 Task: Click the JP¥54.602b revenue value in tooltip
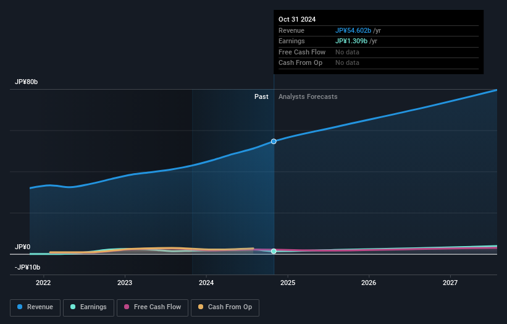coord(353,30)
